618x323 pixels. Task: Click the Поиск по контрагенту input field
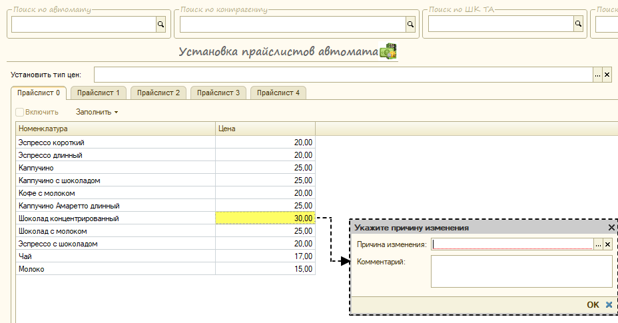pos(293,25)
